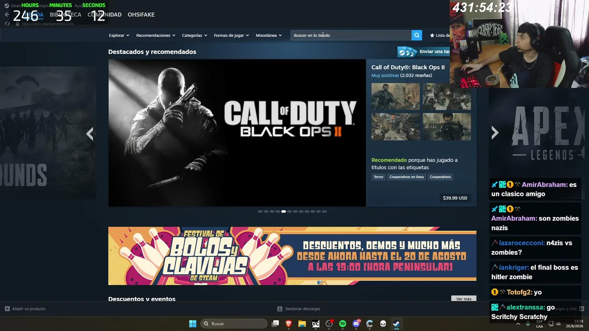Show hidden system tray icons

(518, 324)
